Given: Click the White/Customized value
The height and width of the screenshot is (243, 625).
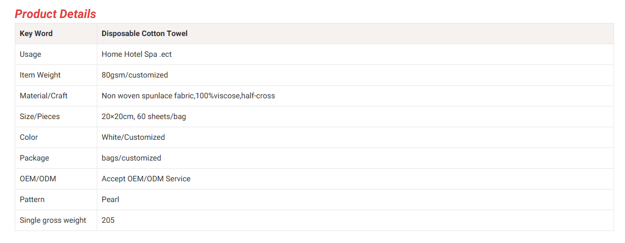Looking at the screenshot, I should pyautogui.click(x=133, y=137).
